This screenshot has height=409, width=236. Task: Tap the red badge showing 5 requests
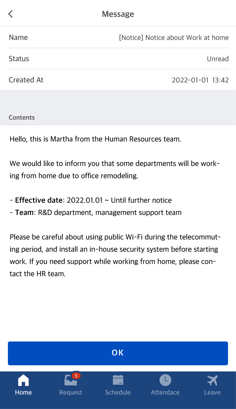pyautogui.click(x=76, y=376)
